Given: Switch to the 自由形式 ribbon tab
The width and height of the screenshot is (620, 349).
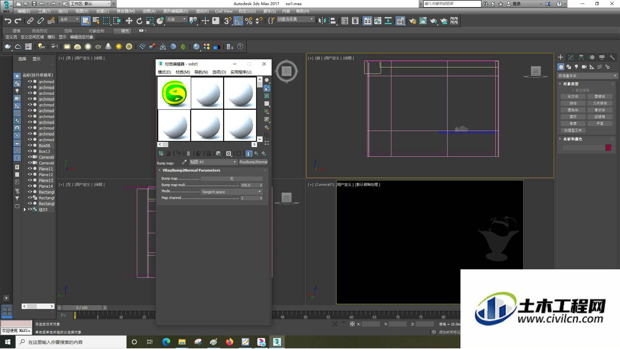Looking at the screenshot, I should click(40, 31).
